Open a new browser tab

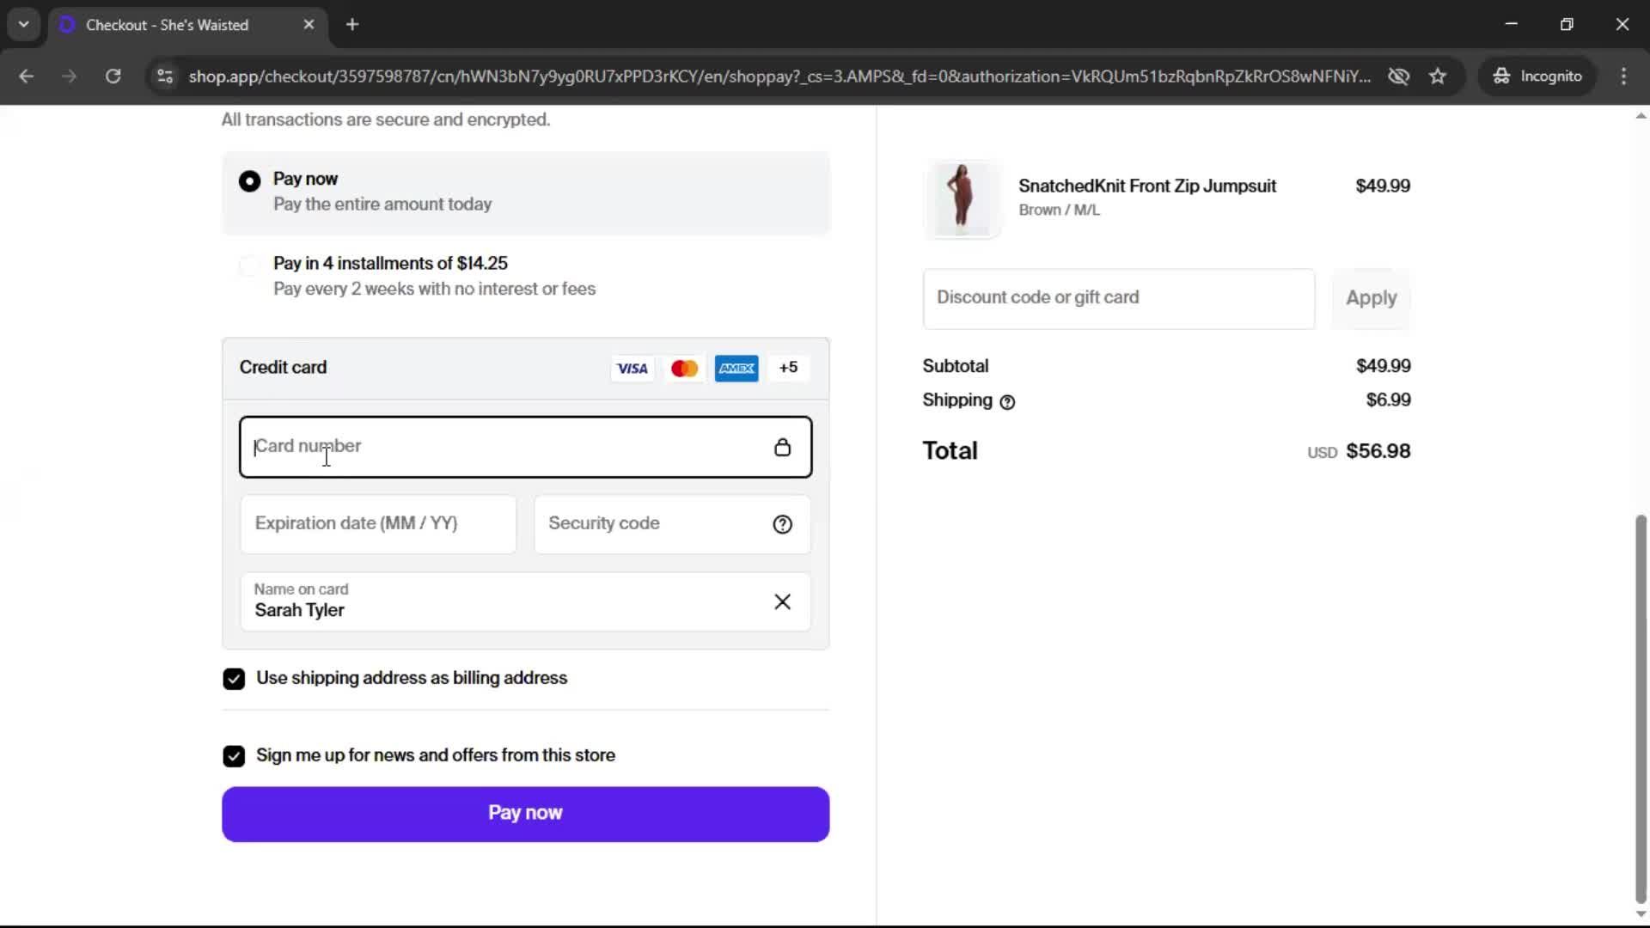352,24
